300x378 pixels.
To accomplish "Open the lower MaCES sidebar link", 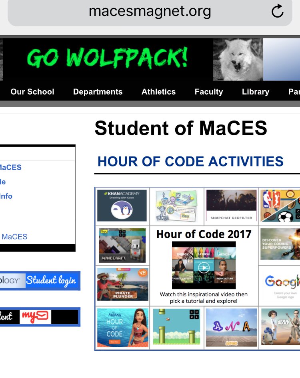I will pyautogui.click(x=14, y=237).
